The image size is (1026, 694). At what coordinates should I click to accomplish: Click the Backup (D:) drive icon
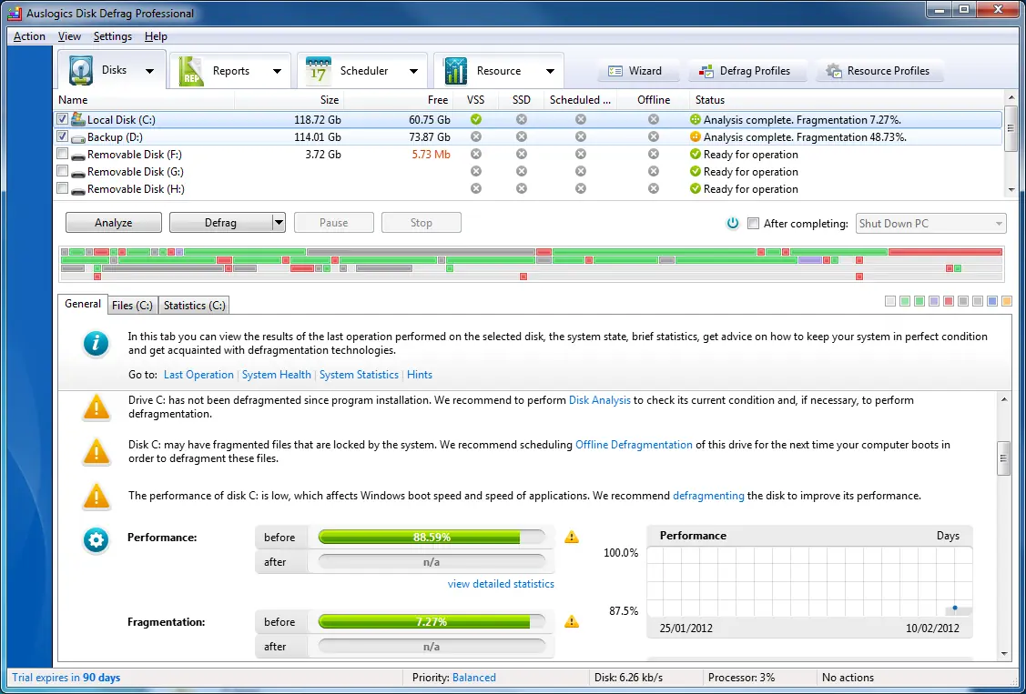[x=78, y=138]
